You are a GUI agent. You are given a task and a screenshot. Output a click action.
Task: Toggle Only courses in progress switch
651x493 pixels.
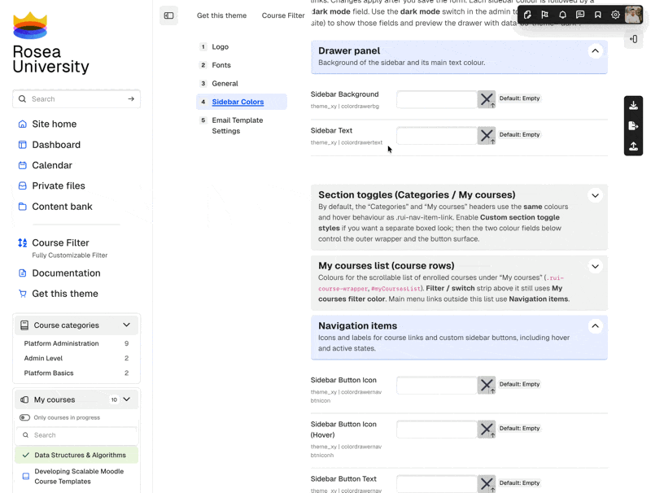pos(24,417)
